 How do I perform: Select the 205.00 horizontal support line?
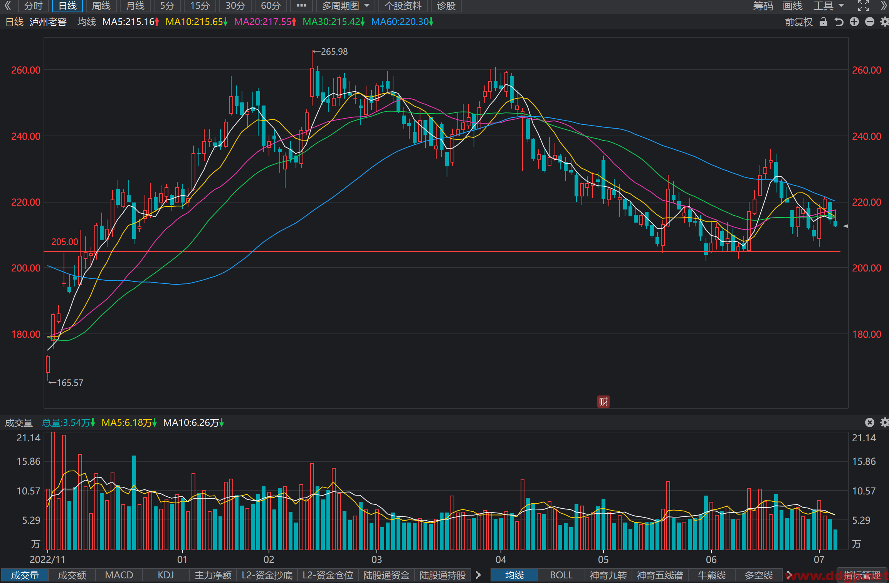(x=442, y=251)
